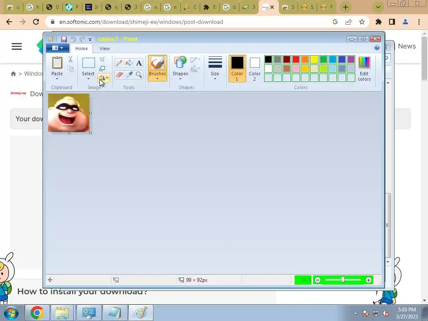Select the Magnifier tool in Paint
This screenshot has height=321, width=428.
[139, 74]
